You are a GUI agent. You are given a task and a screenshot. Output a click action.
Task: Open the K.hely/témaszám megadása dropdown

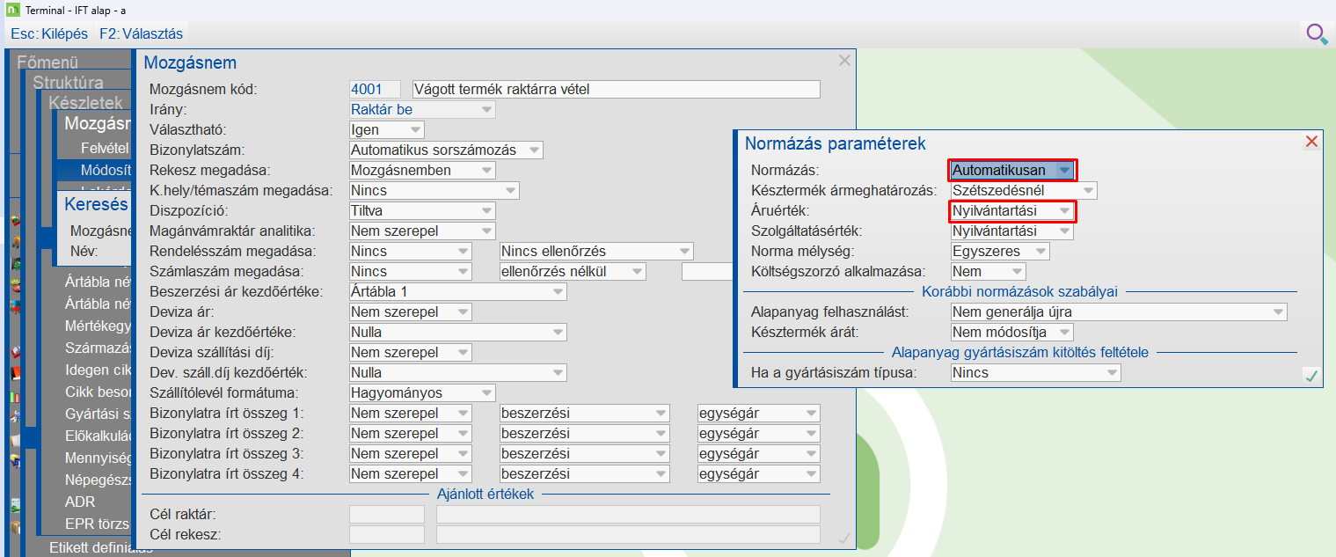(434, 190)
